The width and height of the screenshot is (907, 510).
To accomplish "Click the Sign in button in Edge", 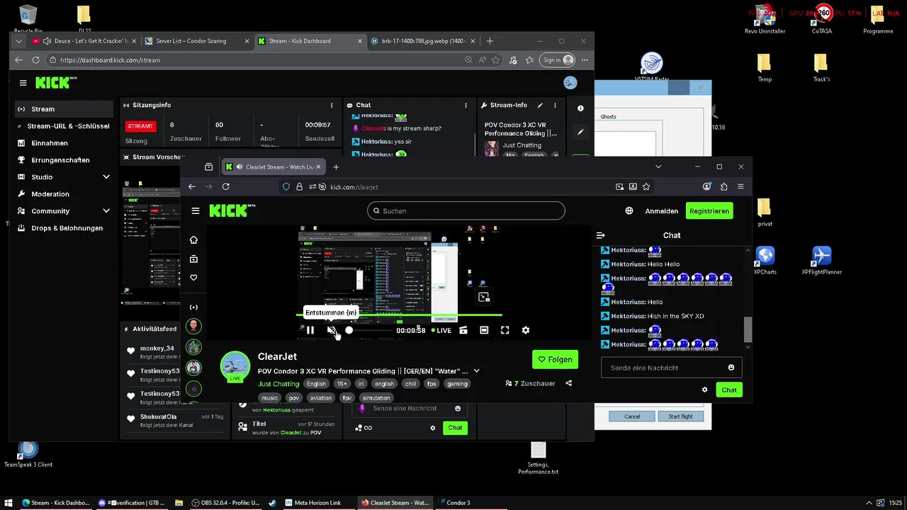I will (558, 60).
